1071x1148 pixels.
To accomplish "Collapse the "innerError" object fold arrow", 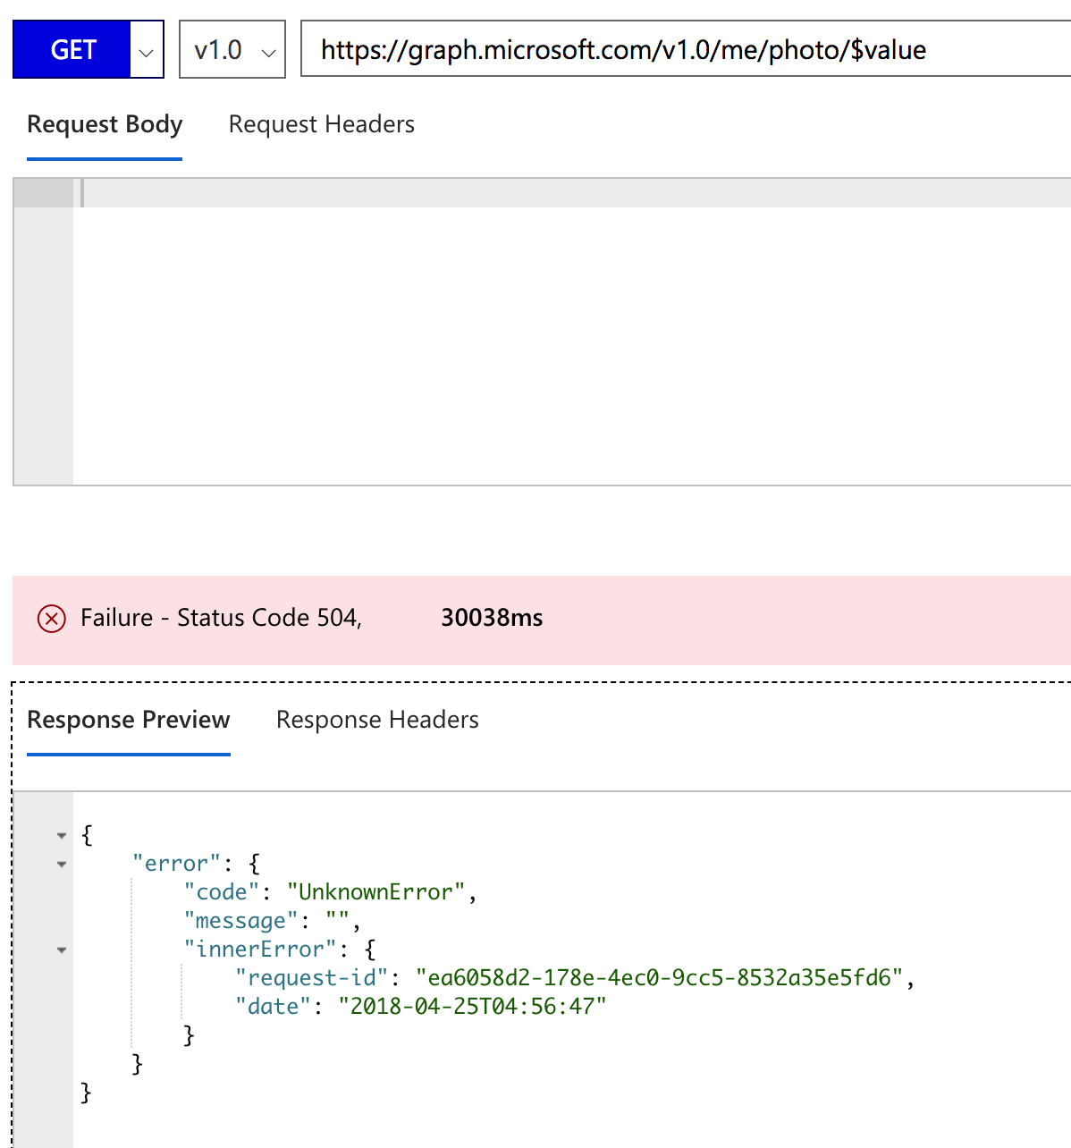I will (x=62, y=950).
